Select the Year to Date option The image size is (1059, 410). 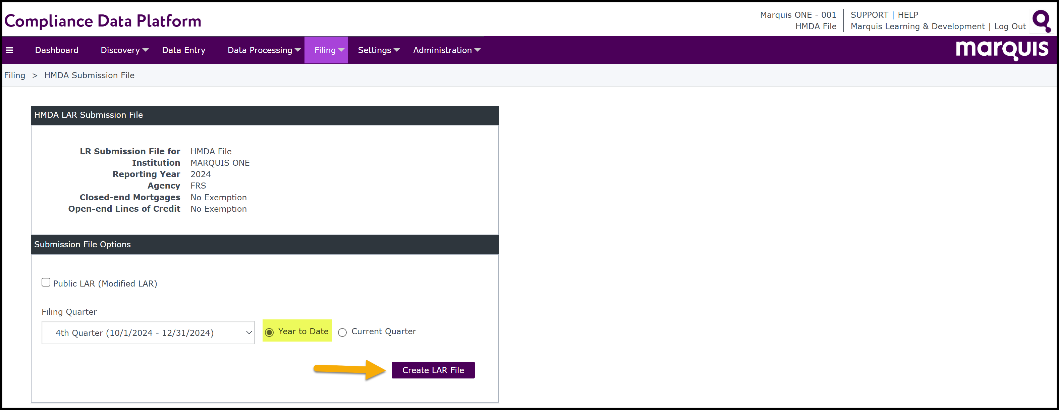tap(269, 332)
